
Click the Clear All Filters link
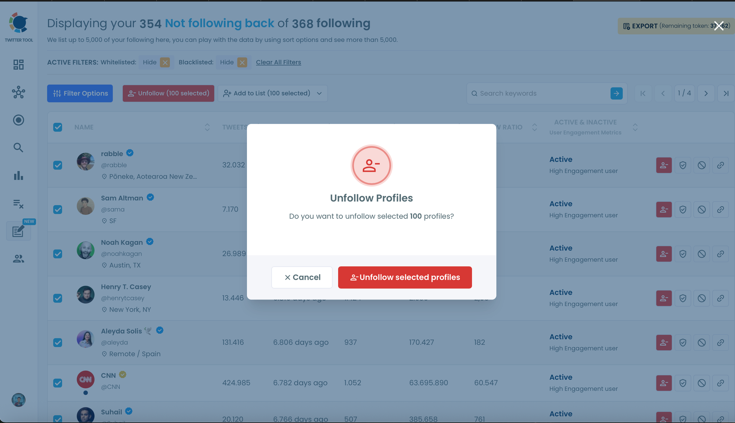tap(278, 62)
